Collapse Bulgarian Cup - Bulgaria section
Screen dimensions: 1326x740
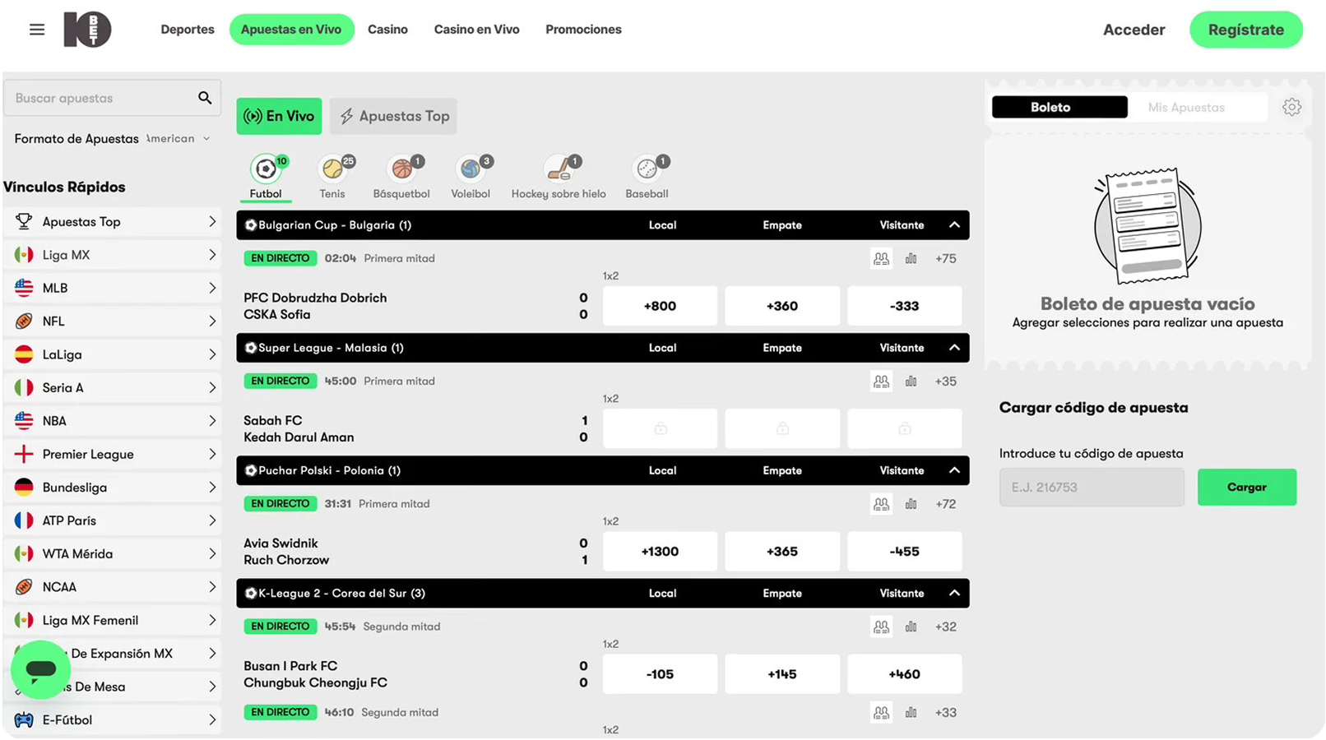click(954, 224)
